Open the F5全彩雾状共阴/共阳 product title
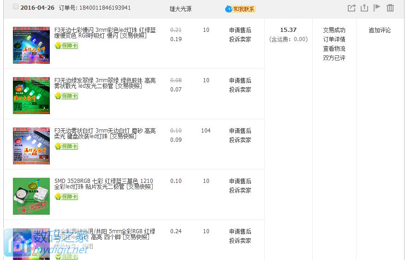 click(x=105, y=234)
